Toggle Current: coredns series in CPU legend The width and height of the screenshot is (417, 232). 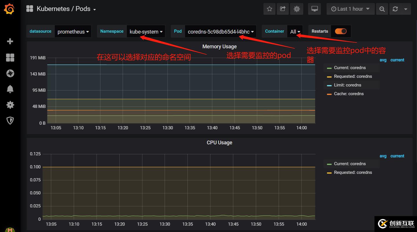(350, 164)
